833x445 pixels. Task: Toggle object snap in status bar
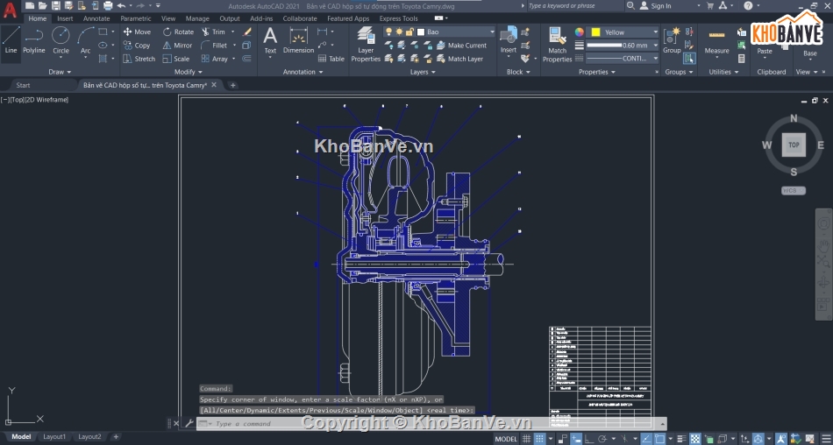tap(659, 439)
